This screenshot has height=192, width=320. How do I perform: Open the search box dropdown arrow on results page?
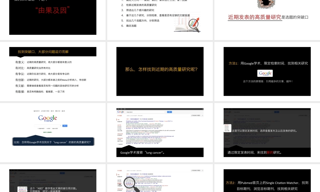(165, 112)
